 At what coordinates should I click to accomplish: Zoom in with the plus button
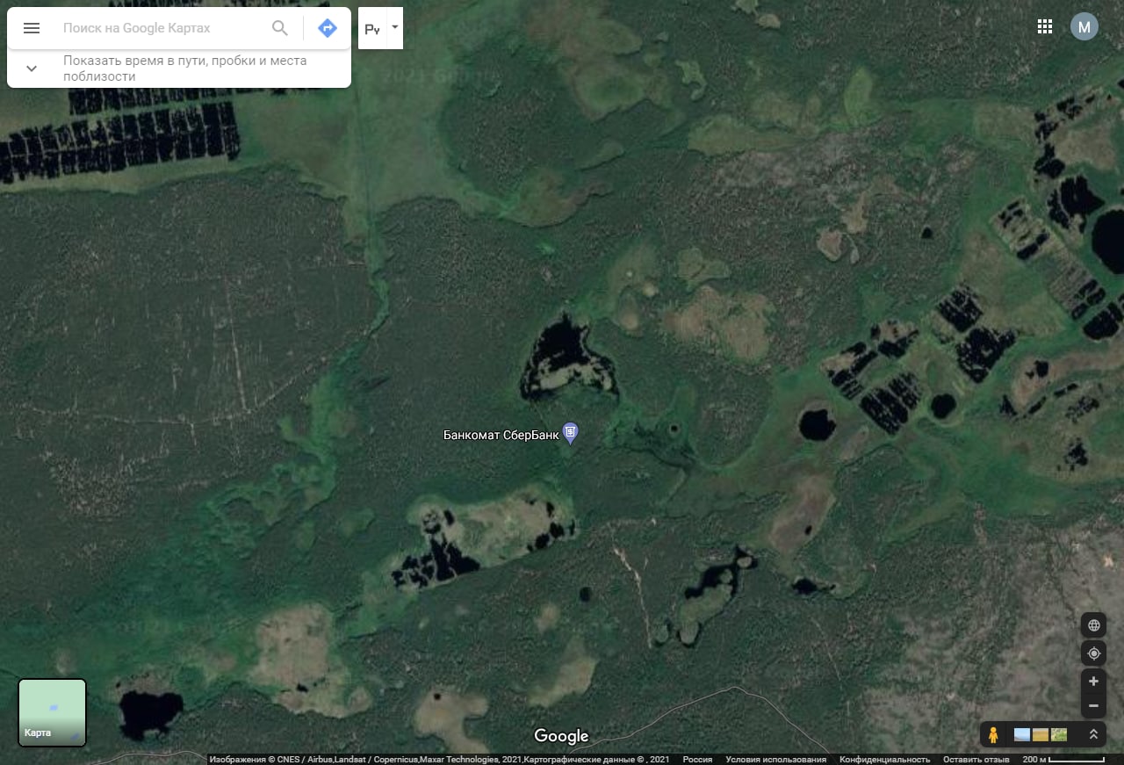click(1093, 681)
